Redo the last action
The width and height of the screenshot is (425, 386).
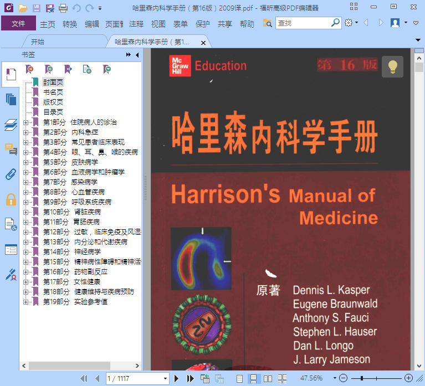pos(89,8)
